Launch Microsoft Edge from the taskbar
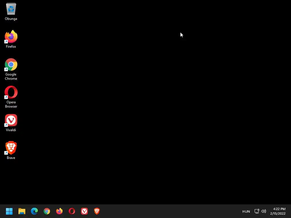This screenshot has width=291, height=218. click(x=34, y=211)
